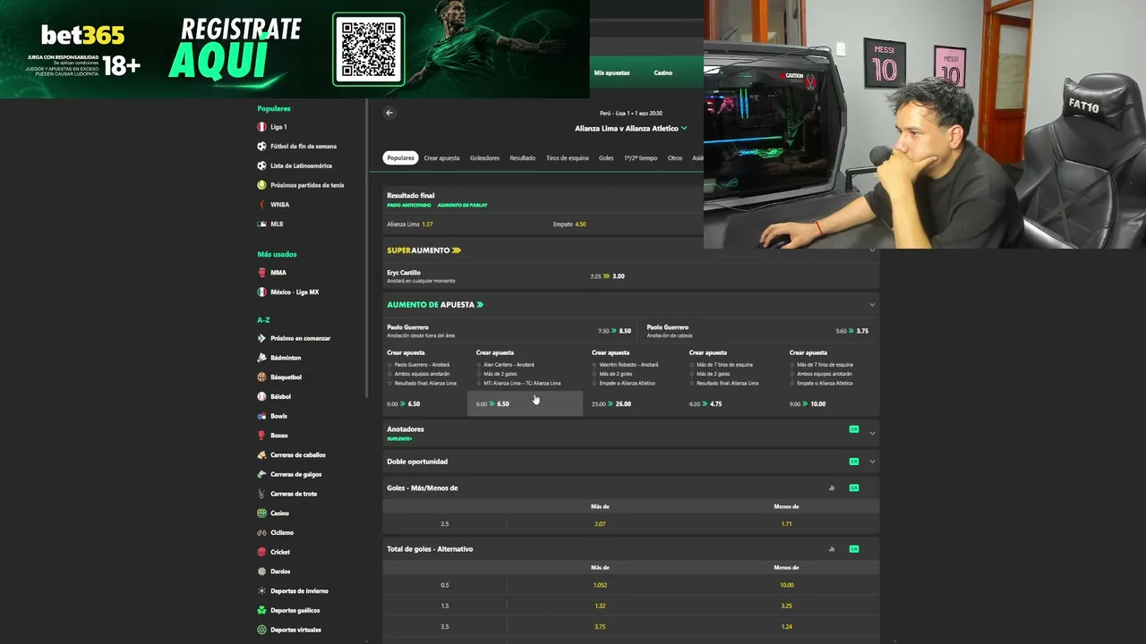Click the Deportes gaélicos shamrock icon
The image size is (1146, 644).
click(261, 610)
